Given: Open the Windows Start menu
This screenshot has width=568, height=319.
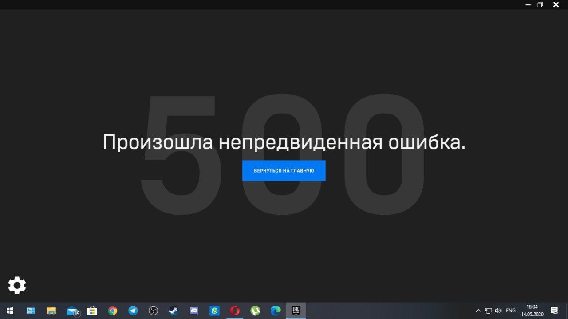Looking at the screenshot, I should (x=10, y=311).
